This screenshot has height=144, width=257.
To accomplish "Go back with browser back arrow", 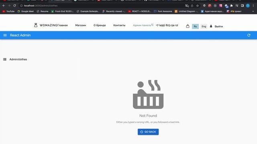I will tap(4, 6).
